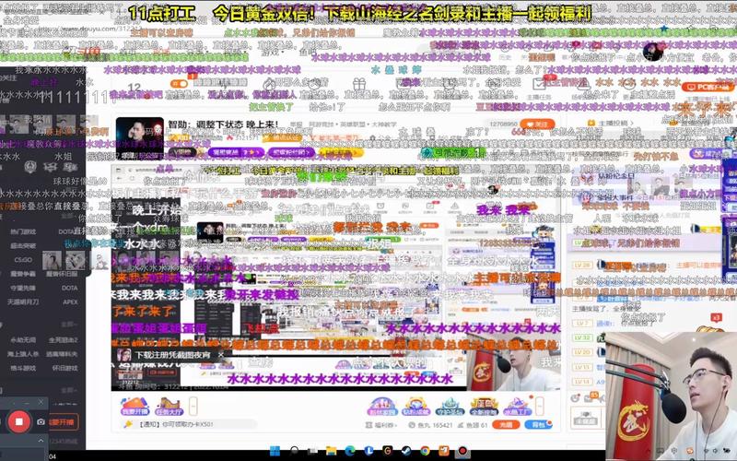Screen dimensions: 737x461
Task: Follow the streamer with the orange 关注 button
Action: click(x=537, y=124)
